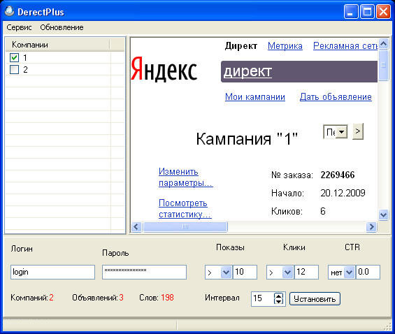Viewport: 395px width, 334px height.
Task: Decrease the Интервал value with down arrow
Action: (x=278, y=301)
